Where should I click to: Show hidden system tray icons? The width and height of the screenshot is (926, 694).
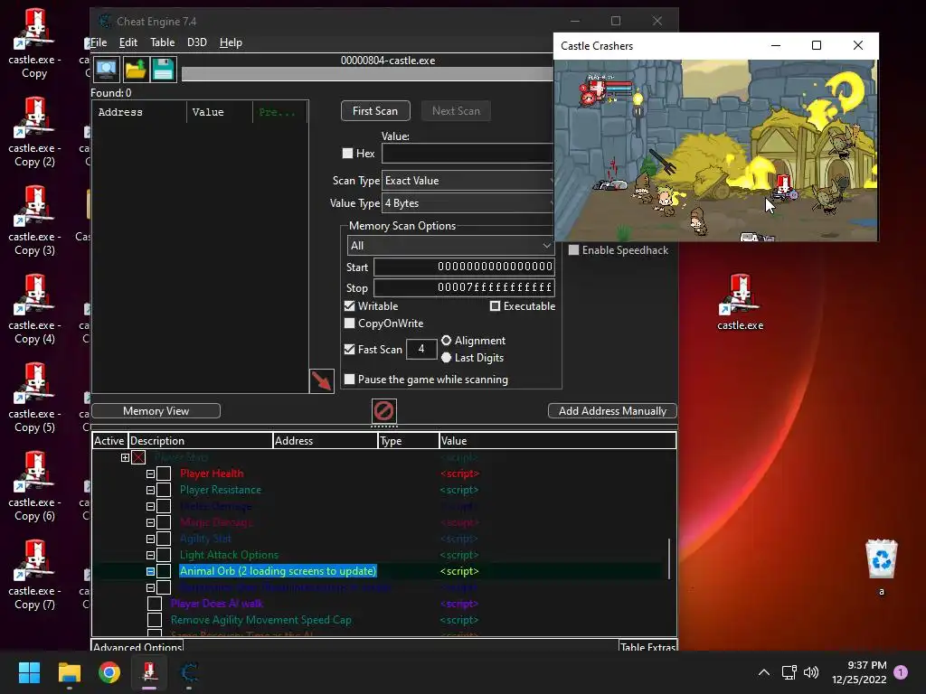(763, 672)
